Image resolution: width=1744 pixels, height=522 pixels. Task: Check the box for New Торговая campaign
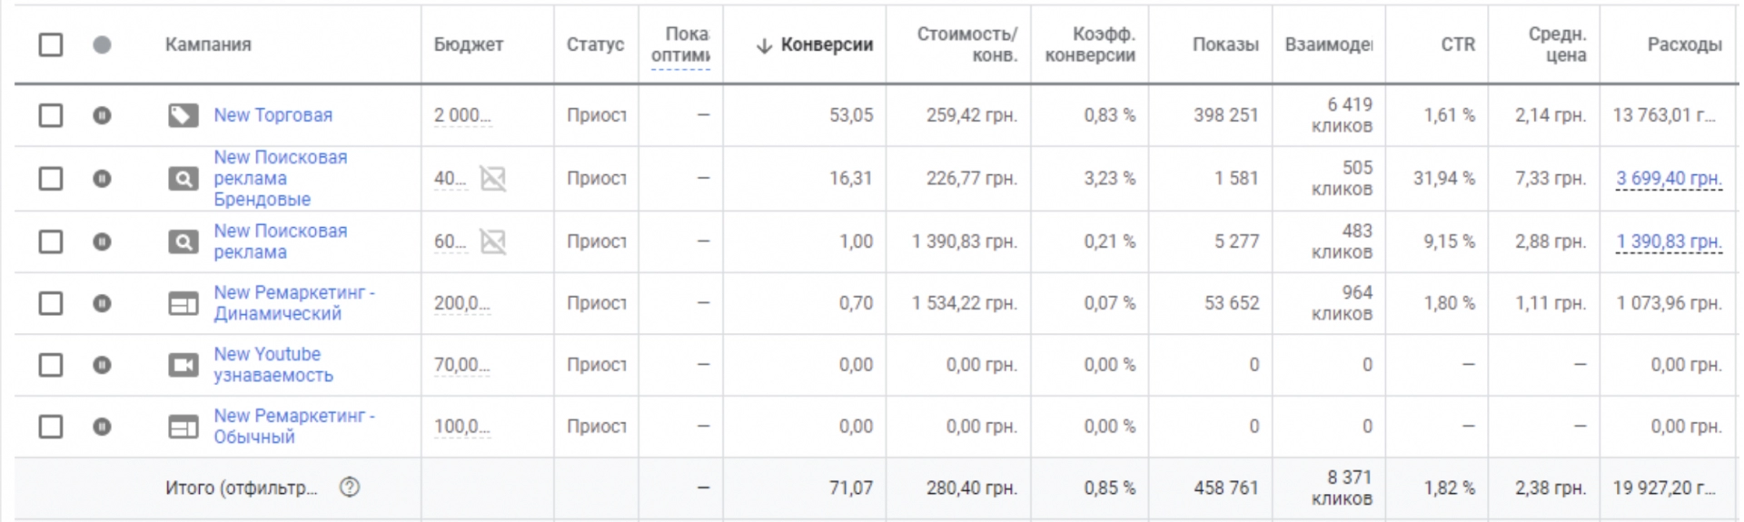coord(51,115)
